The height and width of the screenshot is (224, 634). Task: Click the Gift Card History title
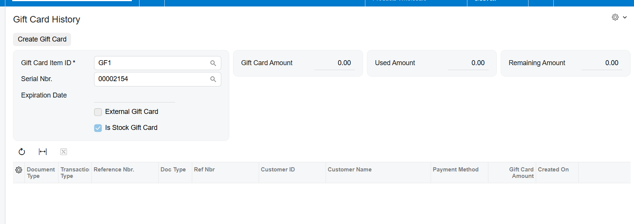click(x=47, y=19)
